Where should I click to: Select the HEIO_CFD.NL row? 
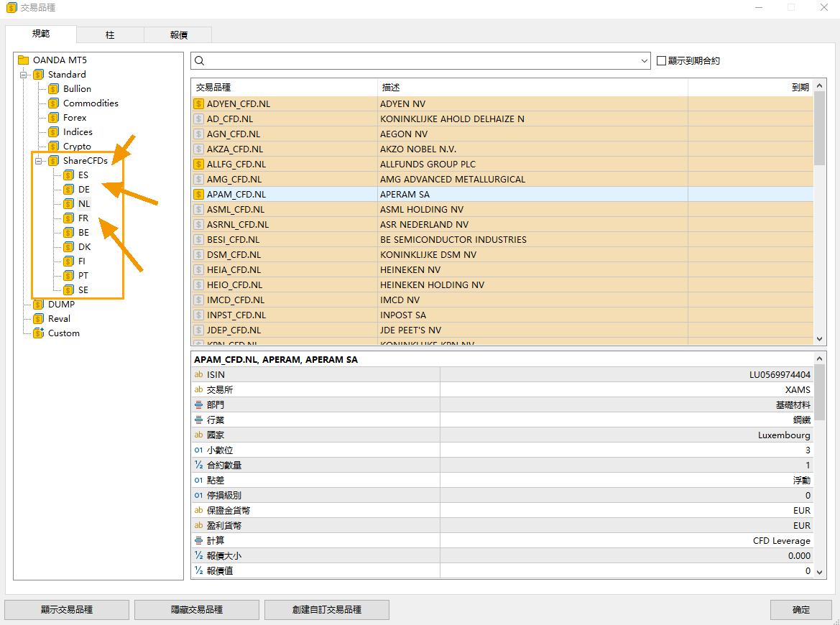coord(502,285)
